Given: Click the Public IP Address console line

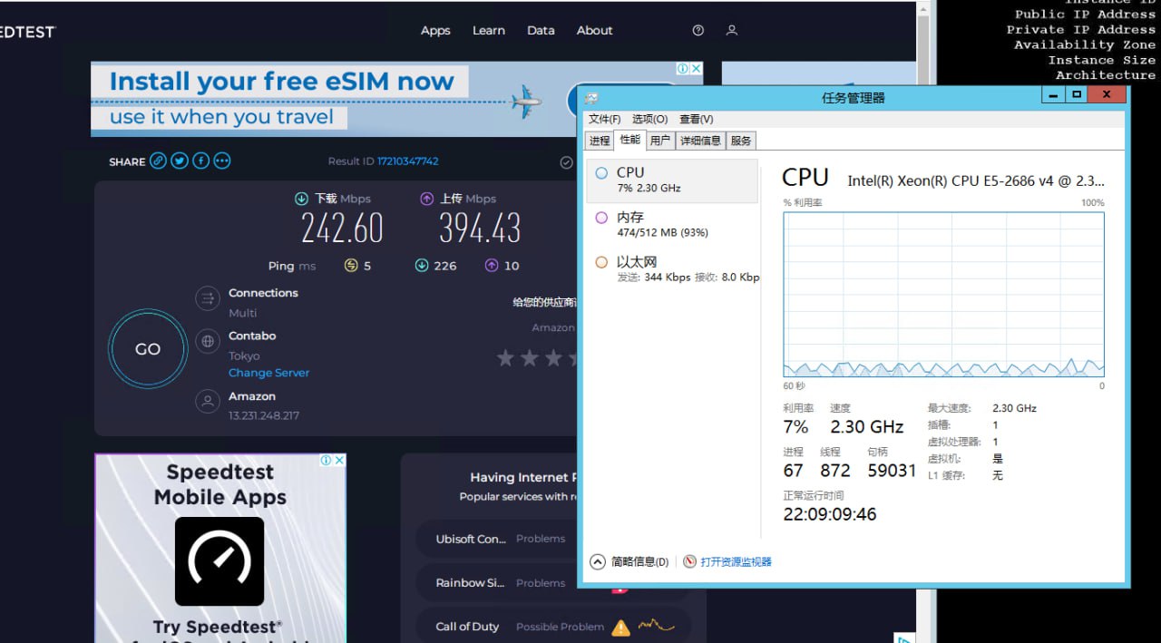Looking at the screenshot, I should [1085, 14].
